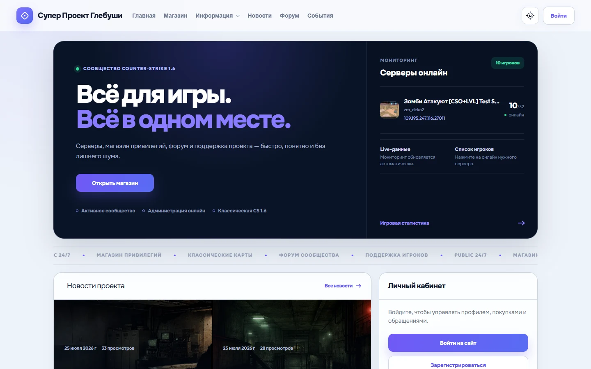This screenshot has width=591, height=369.
Task: Click the PUBLIC 24/7 ticker text
Action: (x=470, y=255)
